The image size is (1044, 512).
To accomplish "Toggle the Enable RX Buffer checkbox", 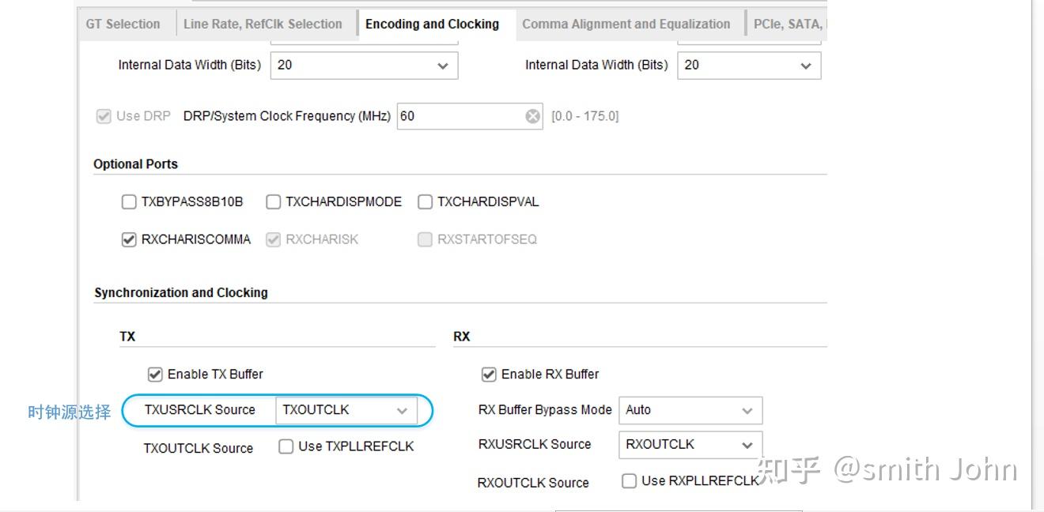I will [x=489, y=374].
